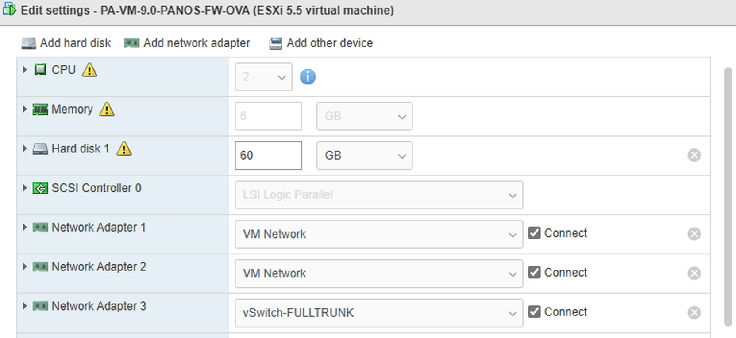Click the Network Adapter 1 card icon
736x338 pixels.
pyautogui.click(x=40, y=228)
